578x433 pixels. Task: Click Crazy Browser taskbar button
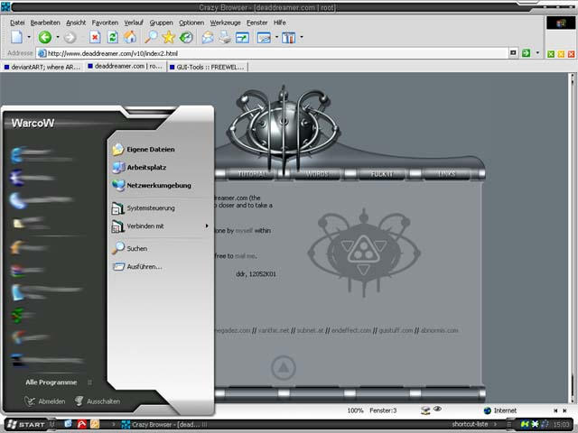tap(164, 425)
